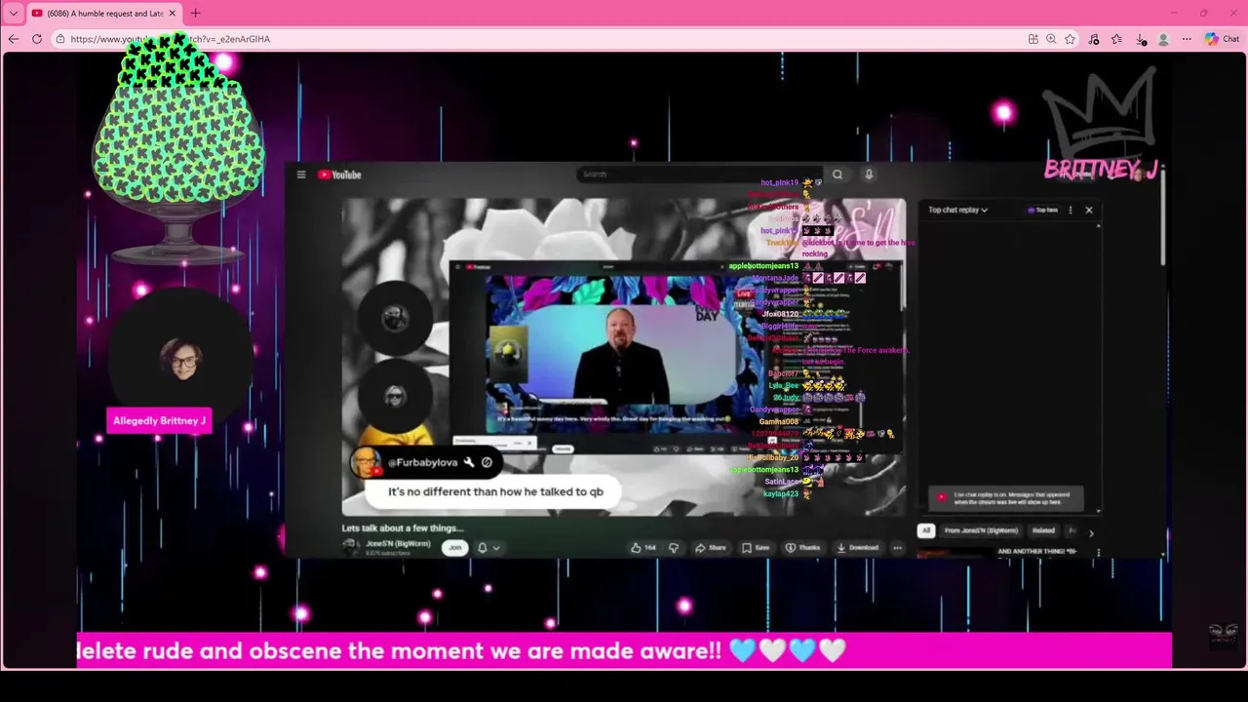Screen dimensions: 1248x702
Task: Click the Join channel membership button
Action: [x=454, y=547]
